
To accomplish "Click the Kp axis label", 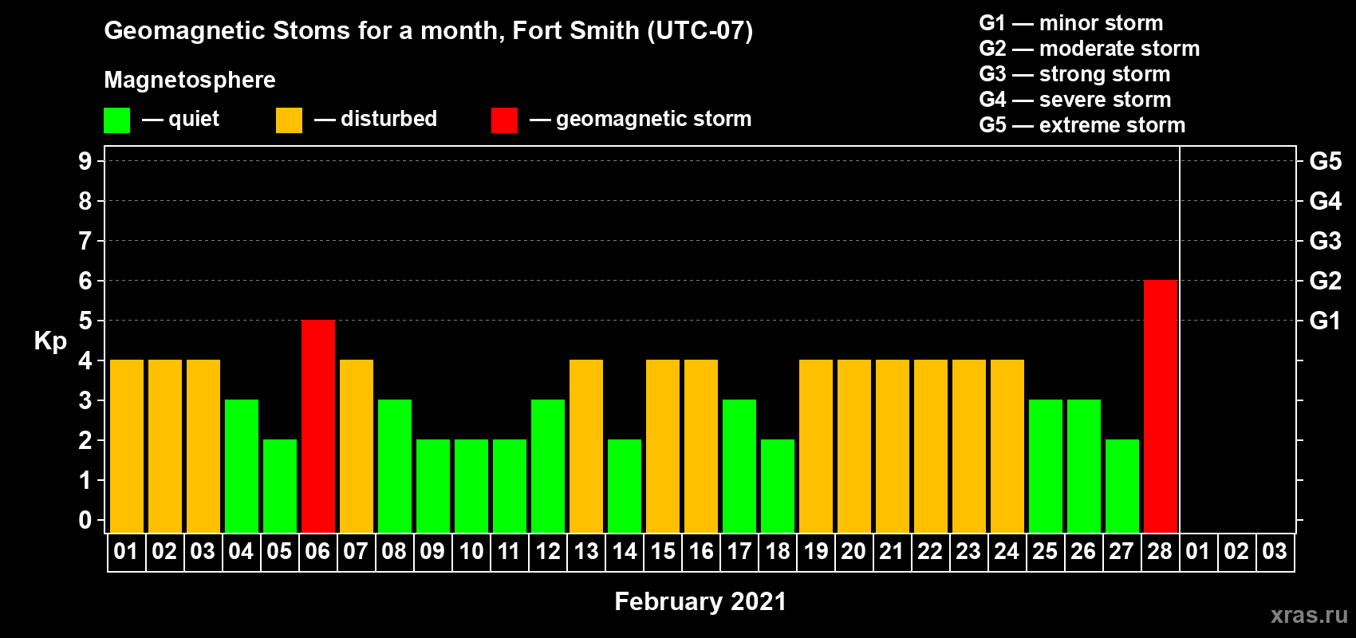I will point(50,341).
